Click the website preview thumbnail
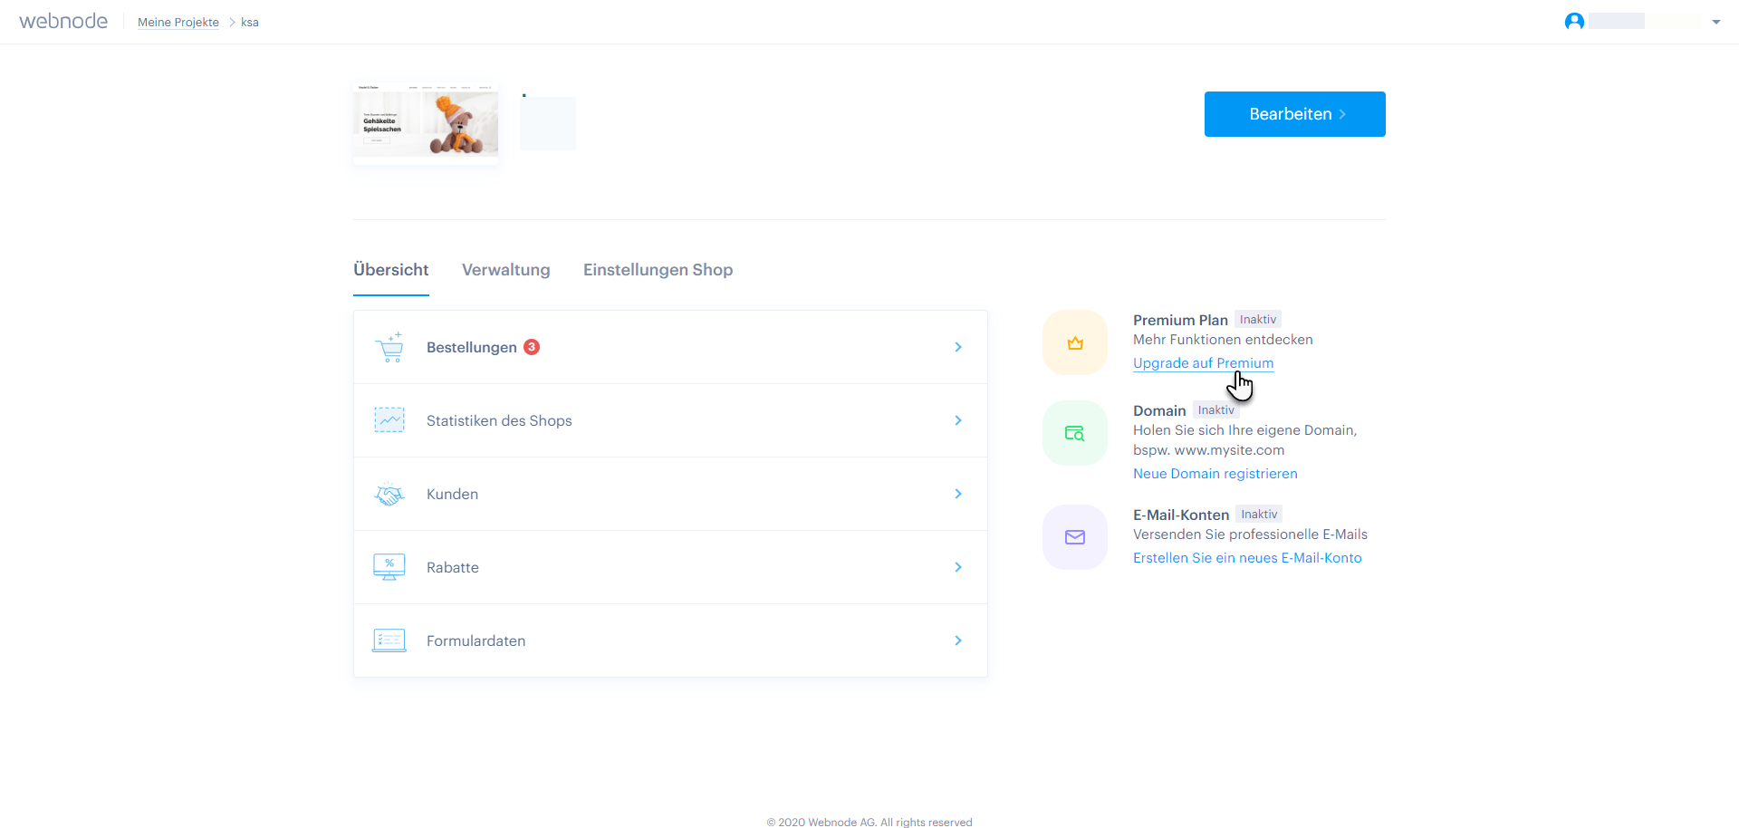The width and height of the screenshot is (1739, 828). tap(426, 121)
